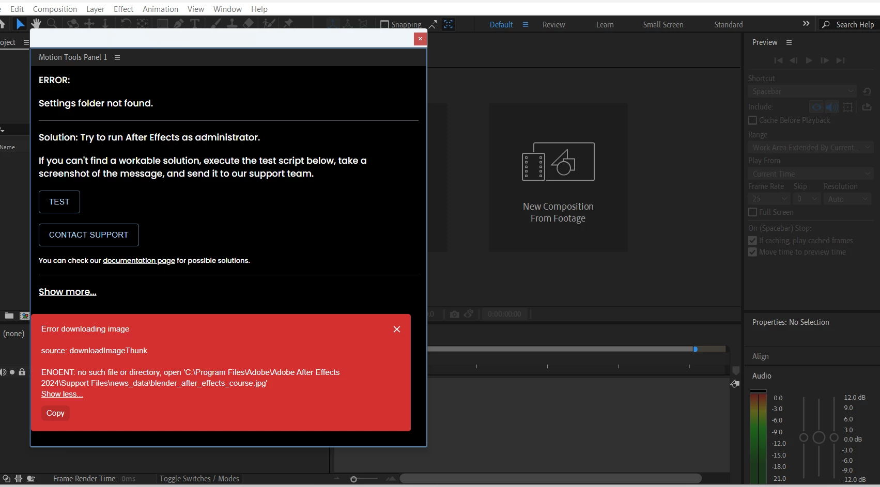Viewport: 880px width, 487px height.
Task: Click Toggle Switches / Modes
Action: click(199, 479)
